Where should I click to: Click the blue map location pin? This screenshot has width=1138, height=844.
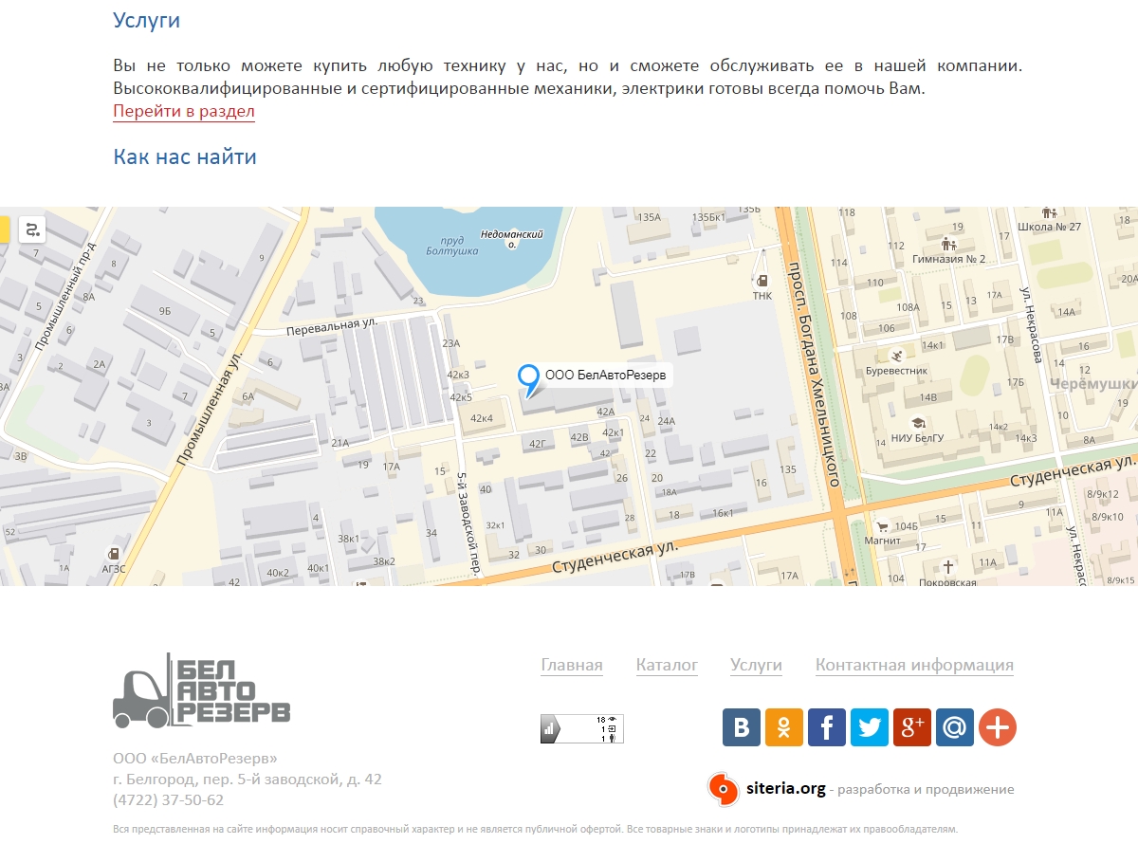529,378
